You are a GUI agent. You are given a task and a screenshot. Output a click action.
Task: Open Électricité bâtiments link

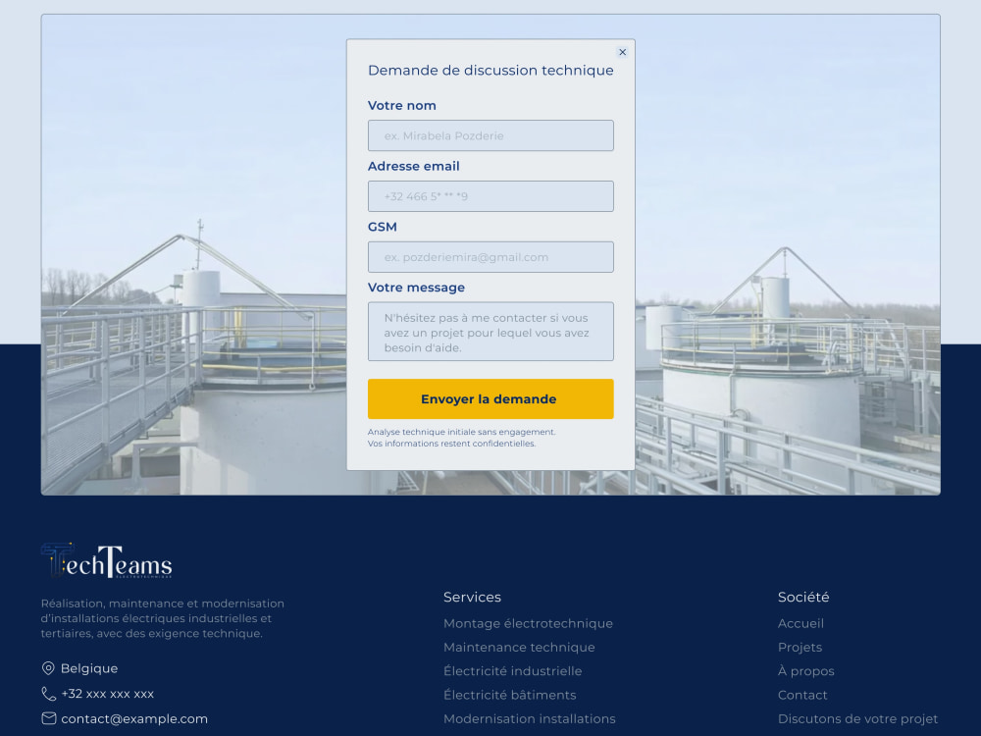click(510, 695)
